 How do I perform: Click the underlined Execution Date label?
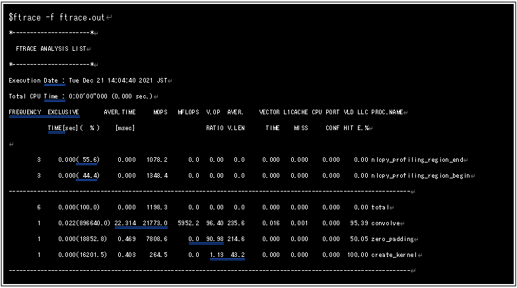click(51, 81)
